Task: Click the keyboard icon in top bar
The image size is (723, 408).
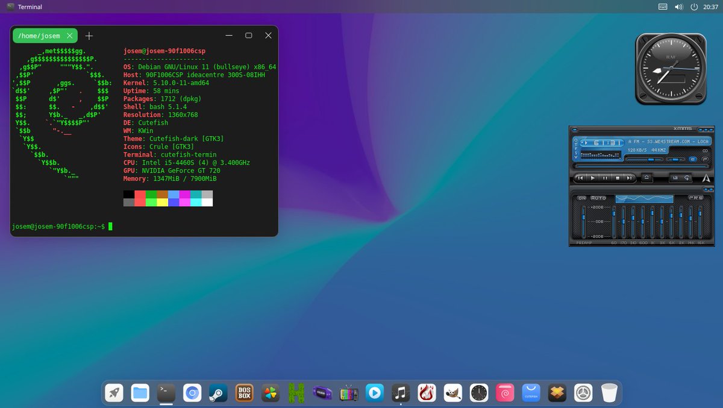Action: [x=663, y=7]
